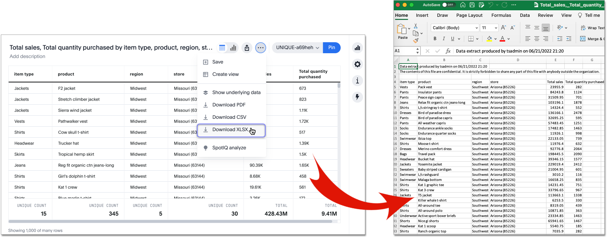Open the Formulas ribbon tab
This screenshot has width=607, height=241.
coord(501,15)
